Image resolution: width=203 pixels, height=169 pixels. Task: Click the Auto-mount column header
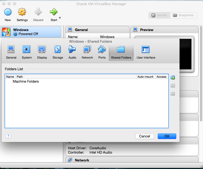[x=145, y=77]
